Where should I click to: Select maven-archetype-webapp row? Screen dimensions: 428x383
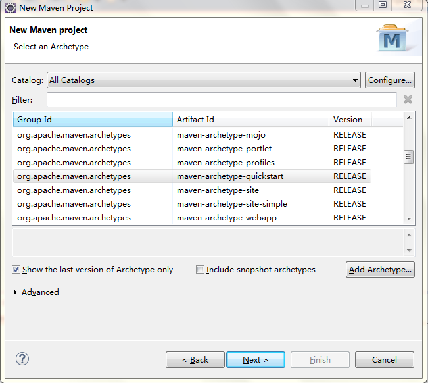coord(192,218)
